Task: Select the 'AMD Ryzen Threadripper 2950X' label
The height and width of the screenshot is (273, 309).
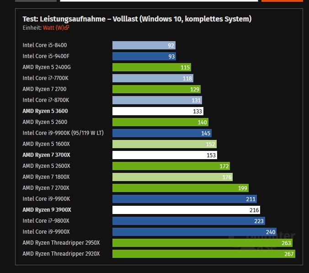Action: tap(61, 243)
